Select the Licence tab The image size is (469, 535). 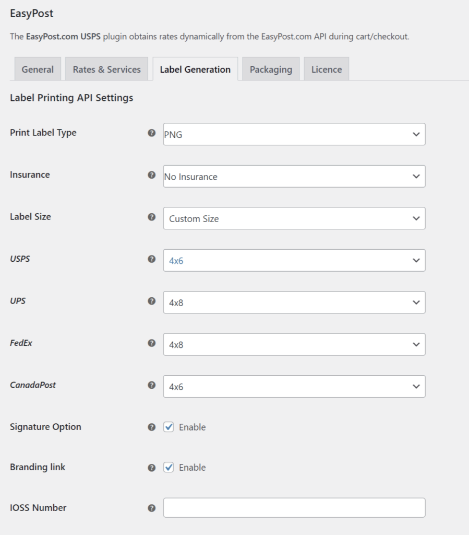(x=326, y=68)
